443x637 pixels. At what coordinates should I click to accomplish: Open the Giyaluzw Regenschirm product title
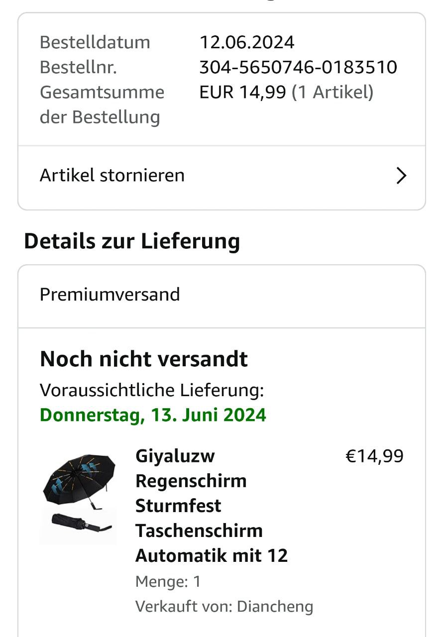(x=211, y=505)
